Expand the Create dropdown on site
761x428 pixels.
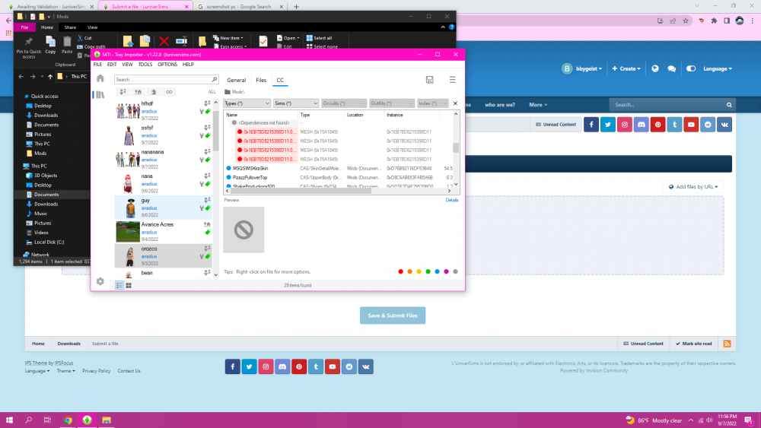626,69
